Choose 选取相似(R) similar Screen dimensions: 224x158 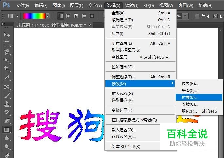[x=140, y=100]
